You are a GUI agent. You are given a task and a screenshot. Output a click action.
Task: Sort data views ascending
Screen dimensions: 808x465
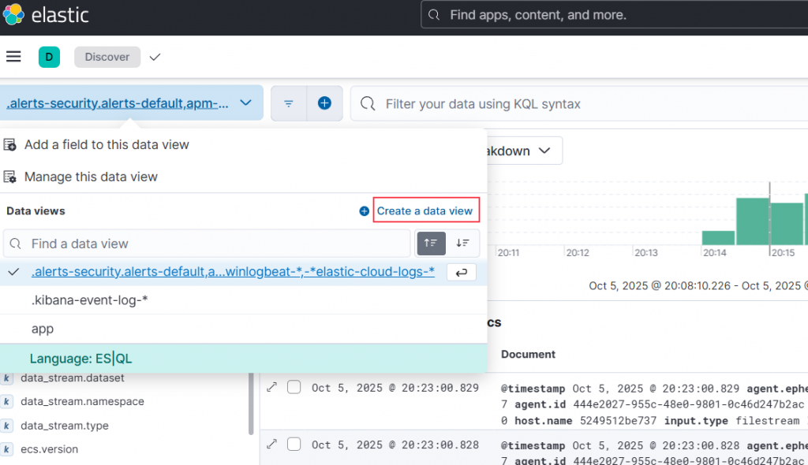point(432,243)
